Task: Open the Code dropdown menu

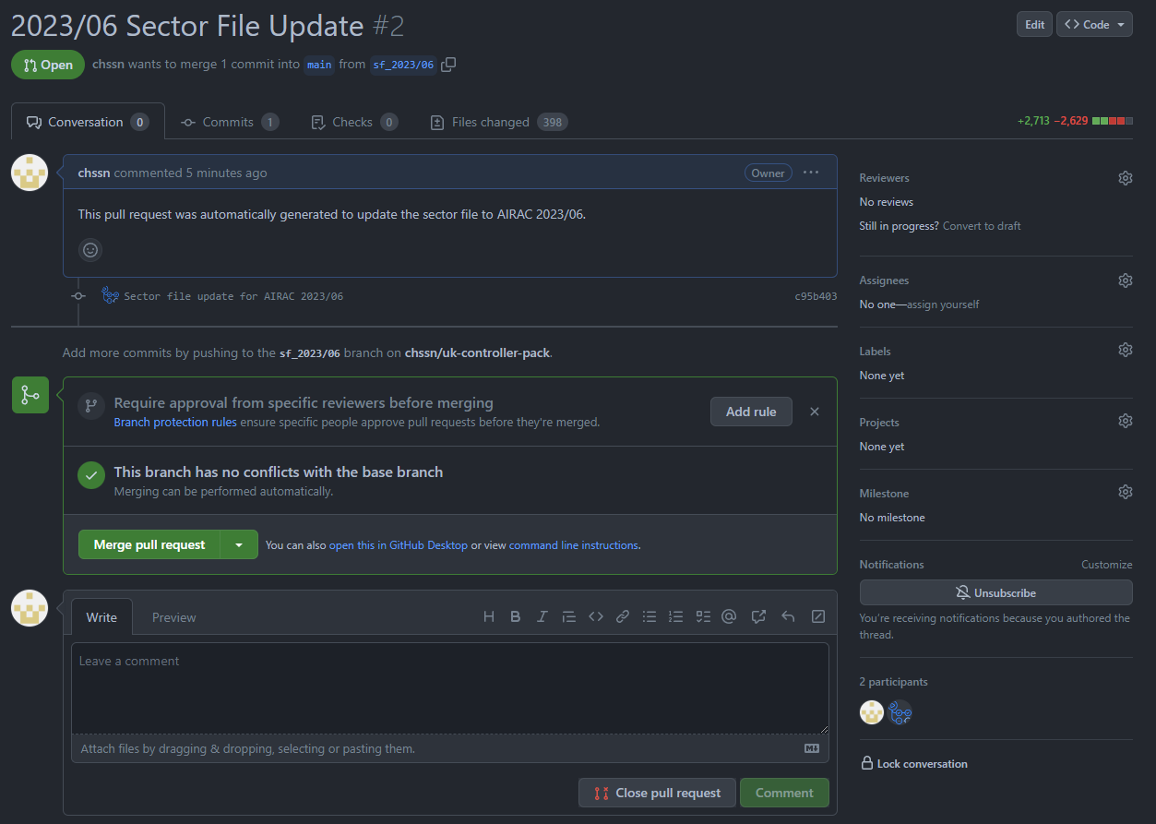Action: [1093, 24]
